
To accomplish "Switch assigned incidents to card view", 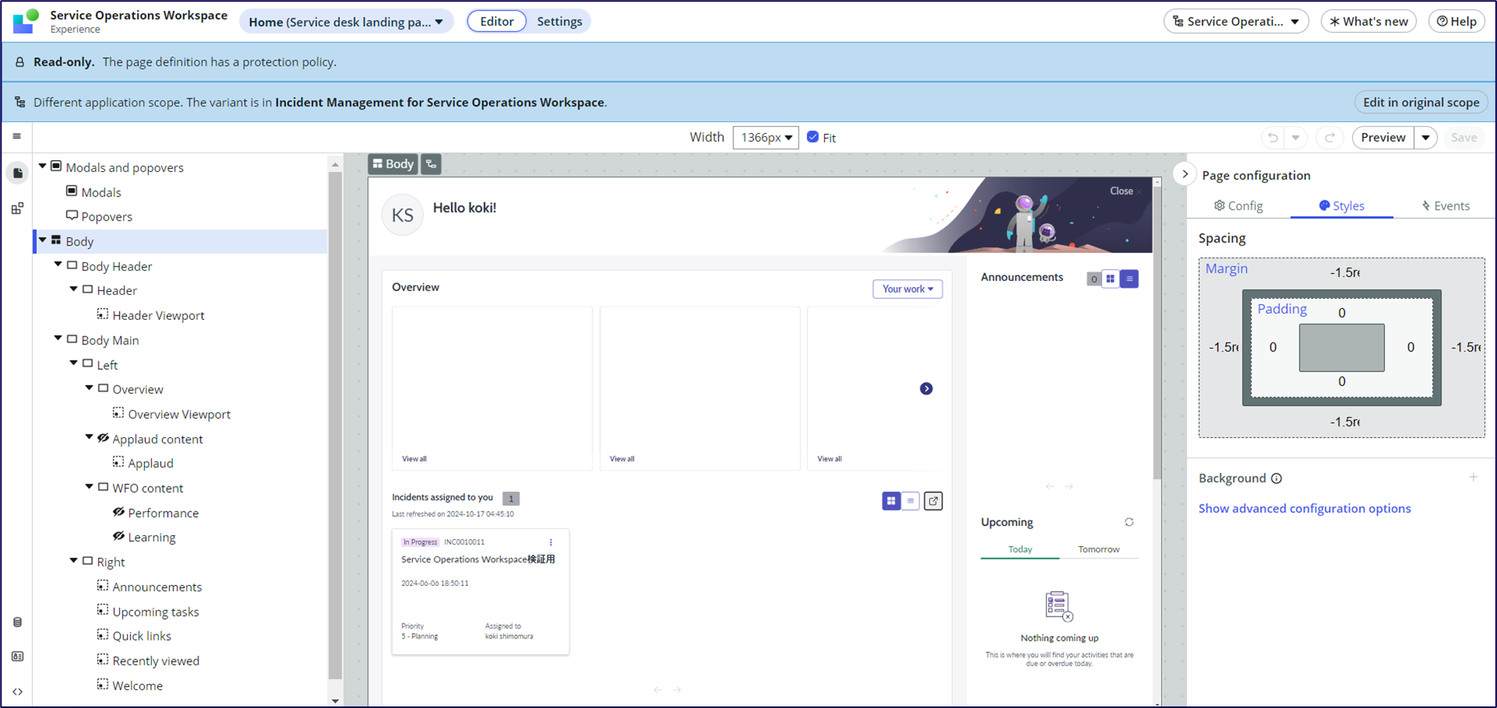I will click(891, 501).
